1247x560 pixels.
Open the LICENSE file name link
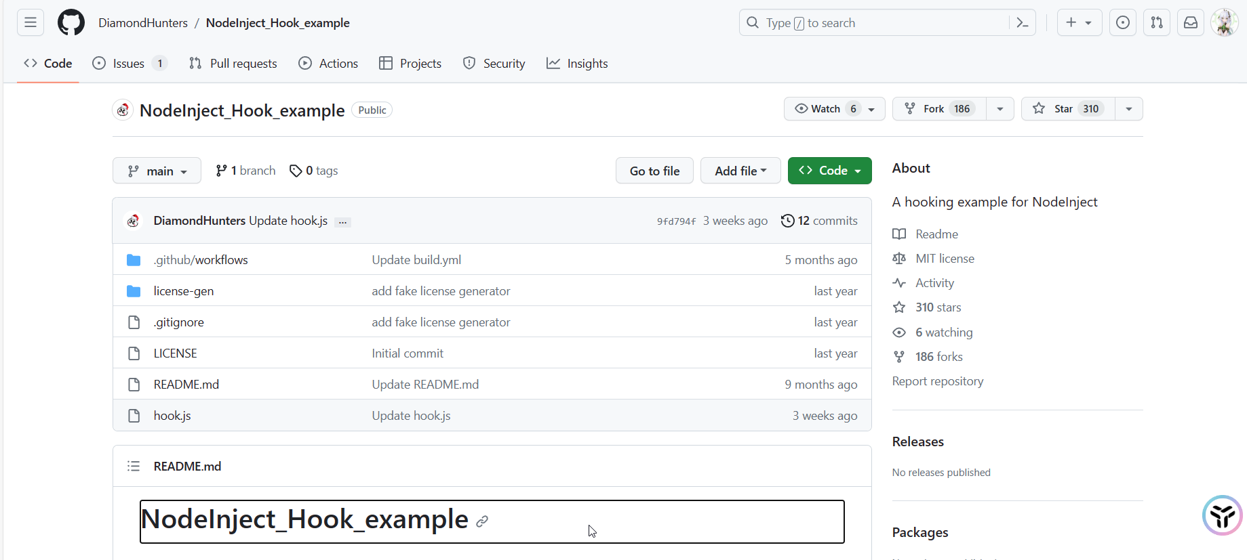click(x=176, y=353)
